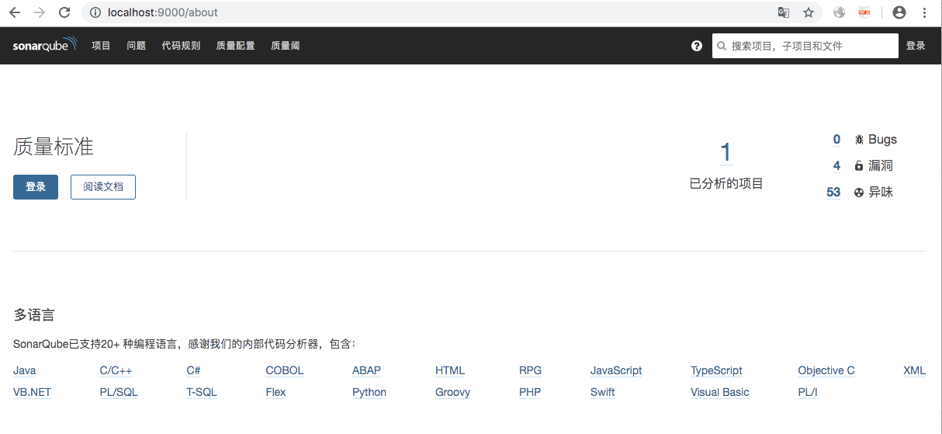Screen dimensions: 942x434
Task: Open the XML language link
Action: point(915,371)
